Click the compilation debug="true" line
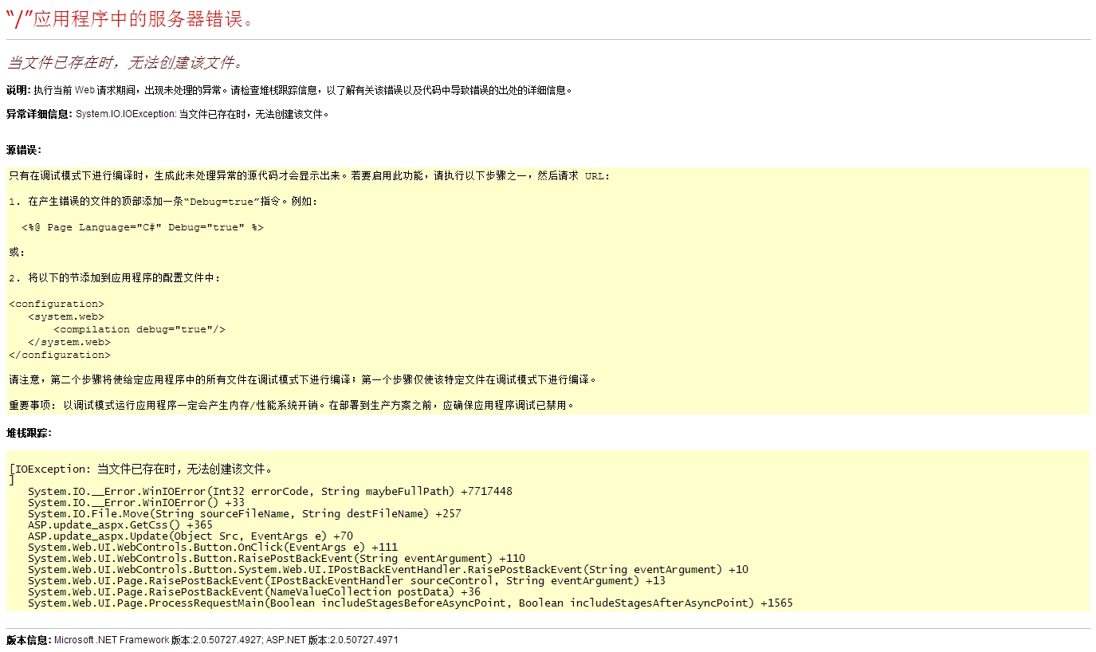The image size is (1096, 652). [x=139, y=329]
